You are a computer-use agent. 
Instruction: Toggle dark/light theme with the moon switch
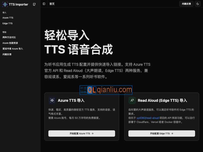[x=197, y=4]
